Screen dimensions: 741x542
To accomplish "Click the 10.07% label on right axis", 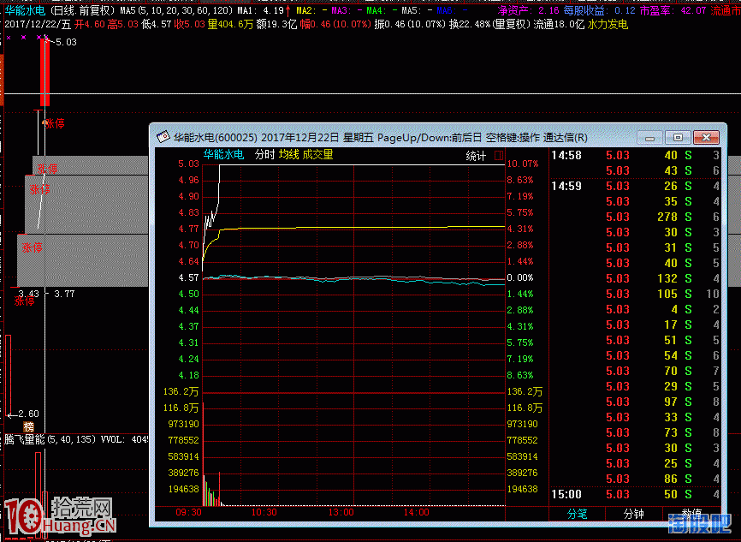I will 523,164.
